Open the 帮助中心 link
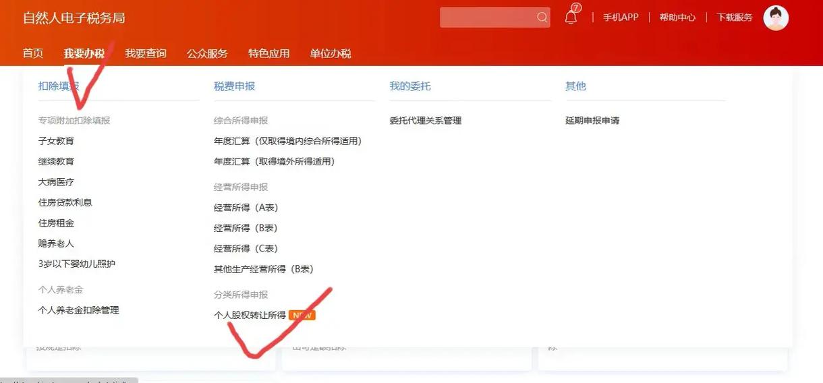823x383 pixels. click(677, 18)
